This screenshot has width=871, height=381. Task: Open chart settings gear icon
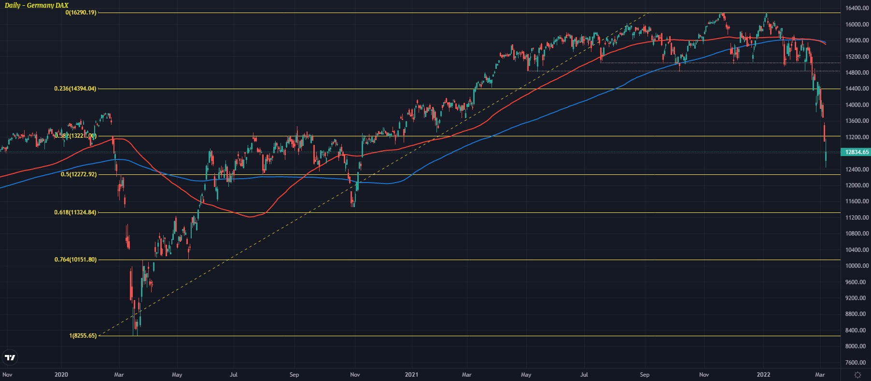857,375
